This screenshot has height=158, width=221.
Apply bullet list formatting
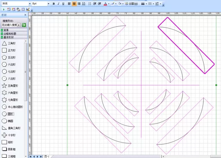[x=90, y=4]
